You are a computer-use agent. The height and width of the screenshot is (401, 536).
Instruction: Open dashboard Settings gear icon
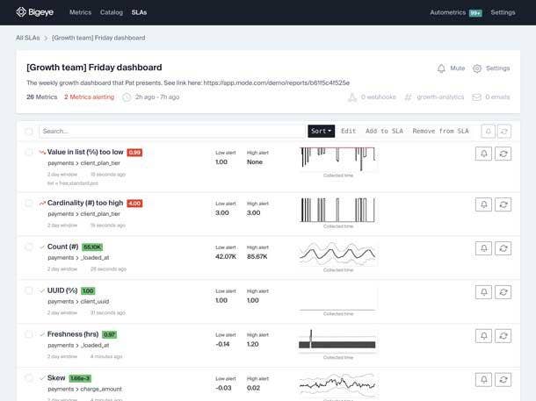pyautogui.click(x=491, y=68)
